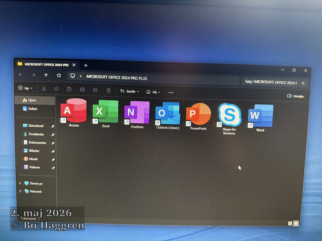Click the Delete trash can icon
The width and height of the screenshot is (322, 241).
(x=109, y=90)
